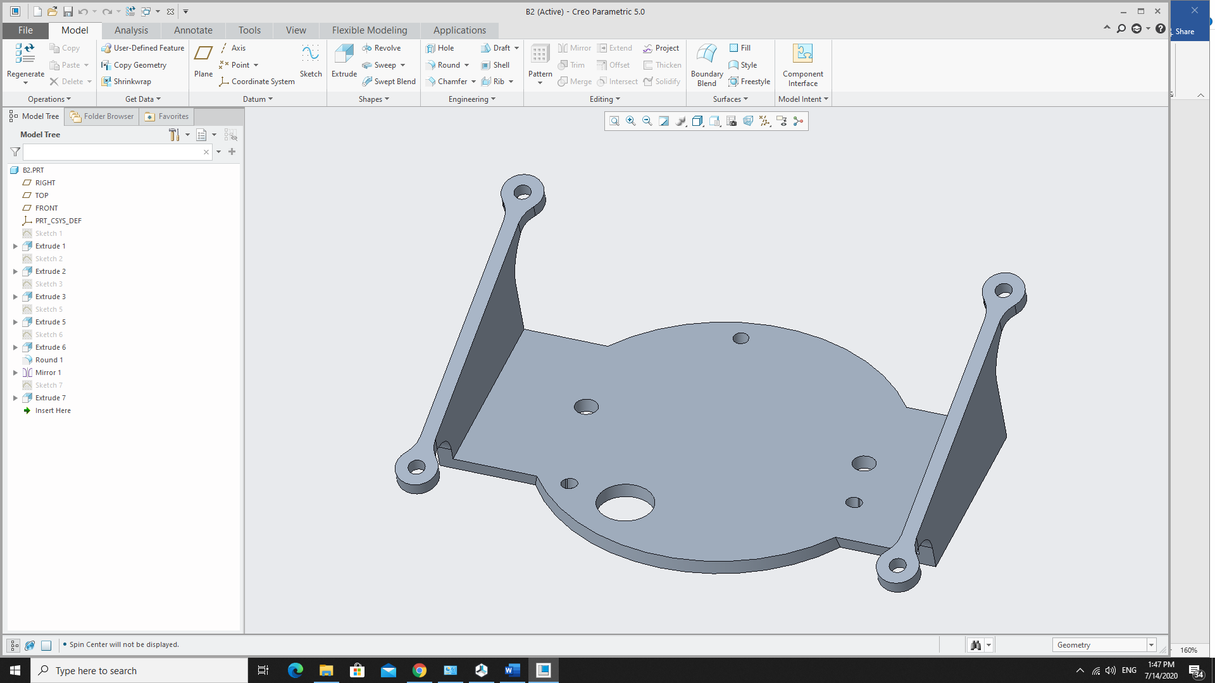Open the Geometry selection filter dropdown

click(1151, 645)
